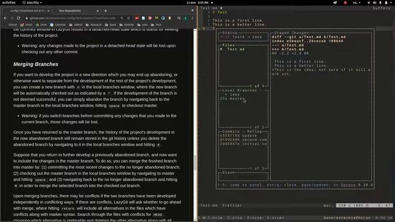
Task: Click the Test.md buffer tab in nvim
Action: click(211, 8)
